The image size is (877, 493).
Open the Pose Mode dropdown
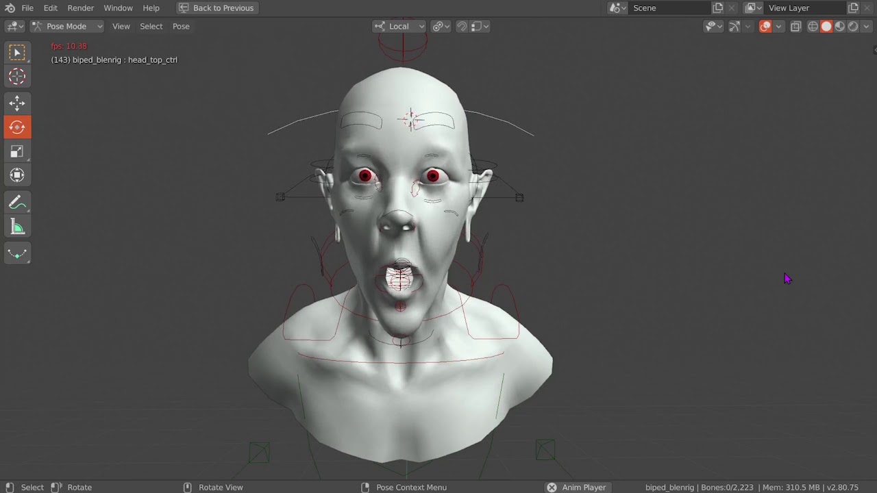click(66, 26)
